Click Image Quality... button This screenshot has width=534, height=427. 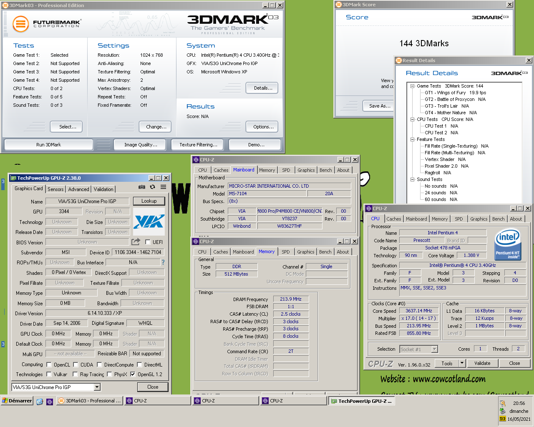(141, 145)
